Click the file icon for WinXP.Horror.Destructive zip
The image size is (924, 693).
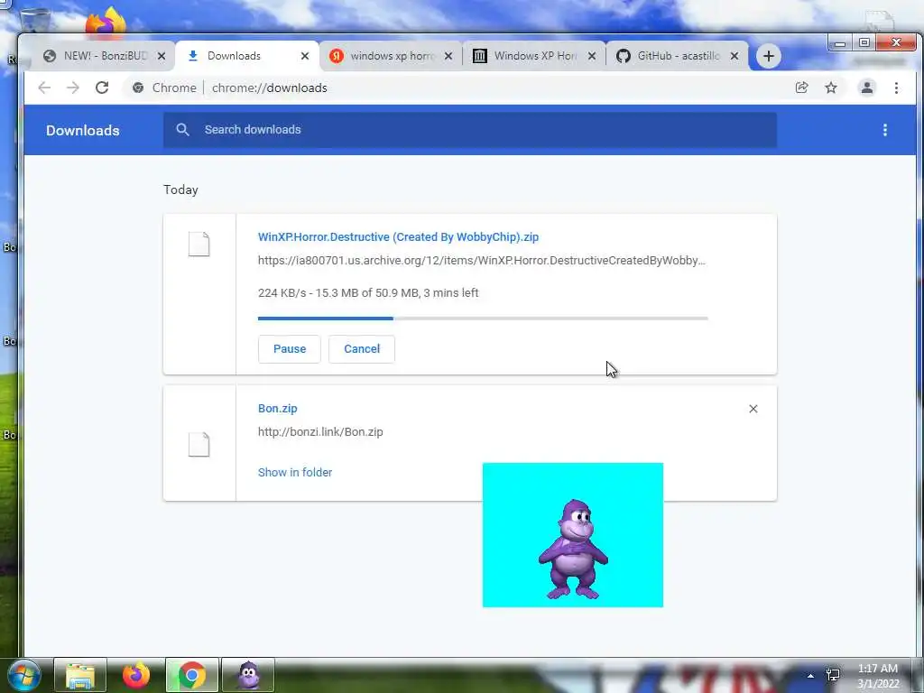(x=199, y=244)
